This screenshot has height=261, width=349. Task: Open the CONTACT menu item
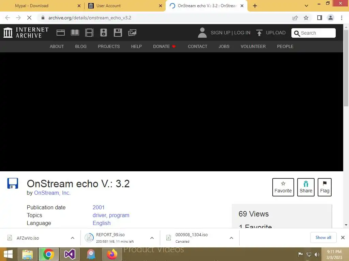[x=197, y=46]
